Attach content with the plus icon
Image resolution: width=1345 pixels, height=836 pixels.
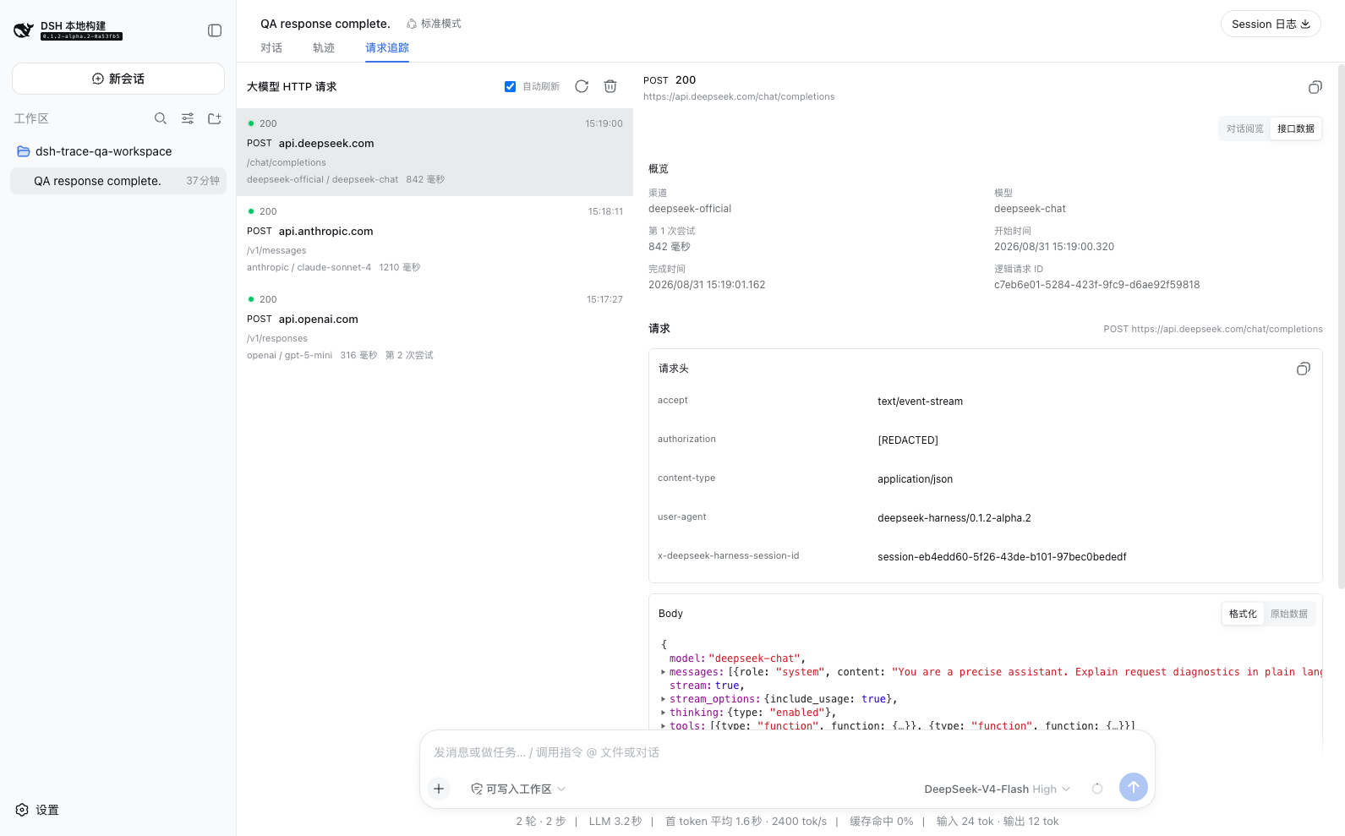pyautogui.click(x=439, y=789)
